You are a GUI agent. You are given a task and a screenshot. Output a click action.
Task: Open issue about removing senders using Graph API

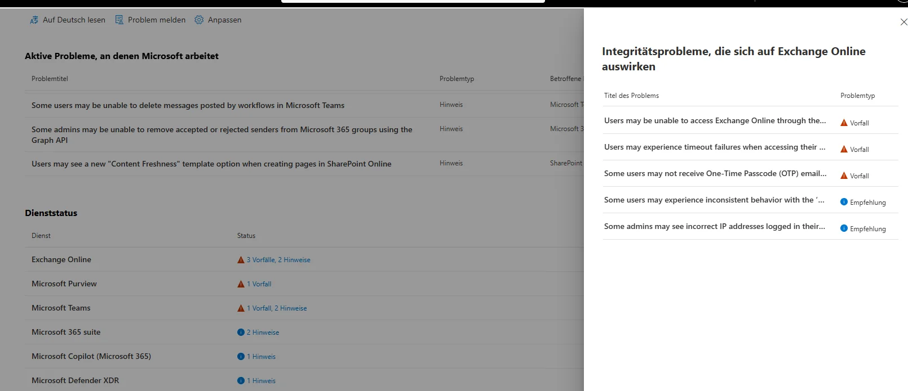[222, 134]
